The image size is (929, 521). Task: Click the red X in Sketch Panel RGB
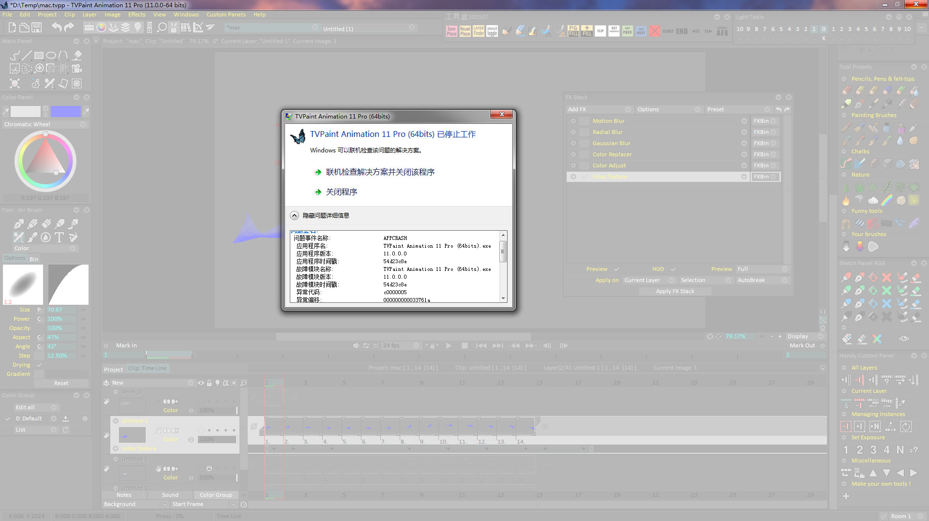886,277
